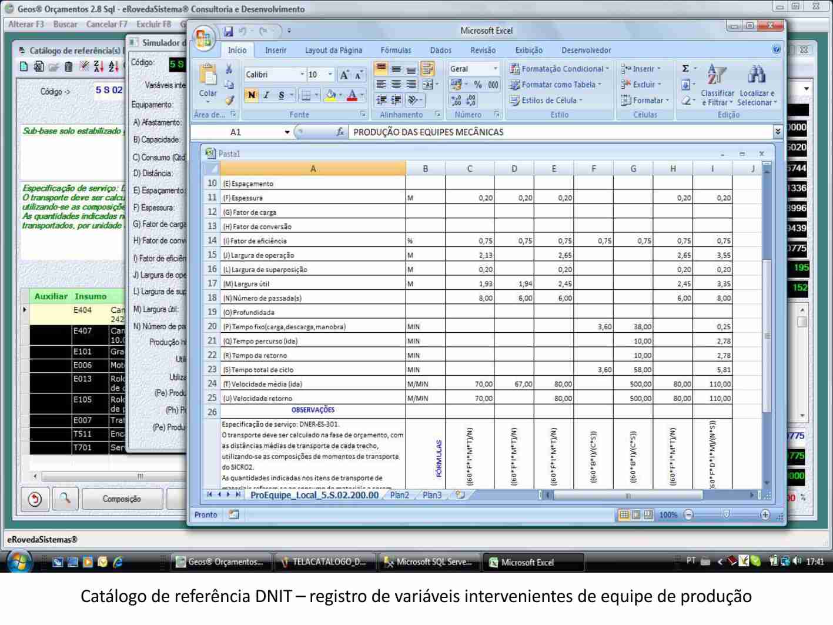Copy format with the format painter brush
This screenshot has height=625, width=833.
(x=229, y=100)
